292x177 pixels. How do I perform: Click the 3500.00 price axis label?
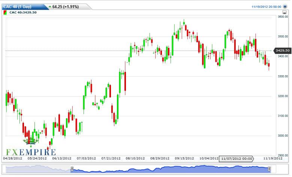[x=283, y=36]
